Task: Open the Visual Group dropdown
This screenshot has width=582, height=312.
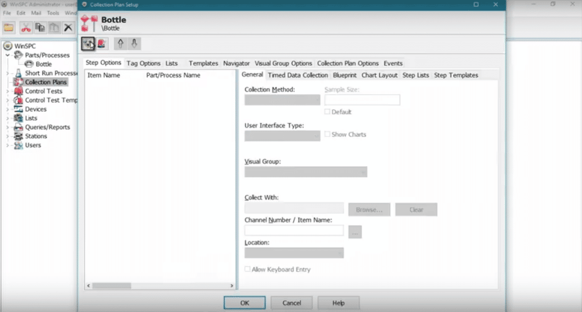Action: (305, 172)
